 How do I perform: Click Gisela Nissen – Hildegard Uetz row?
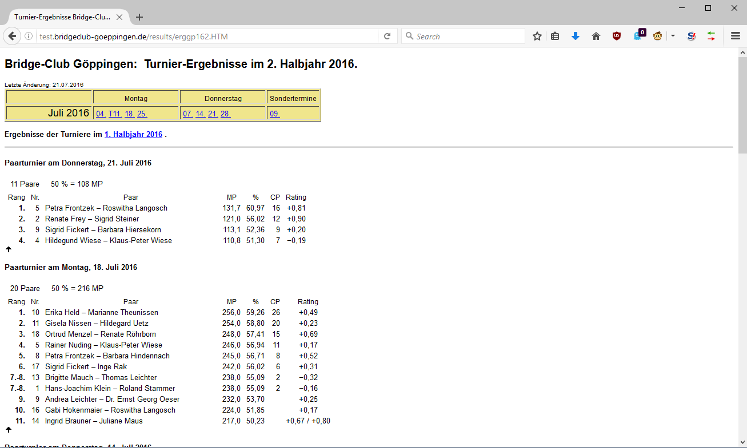coord(169,323)
